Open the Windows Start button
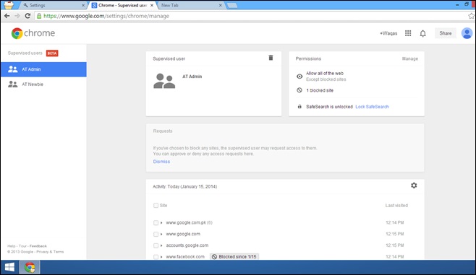 pos(9,267)
